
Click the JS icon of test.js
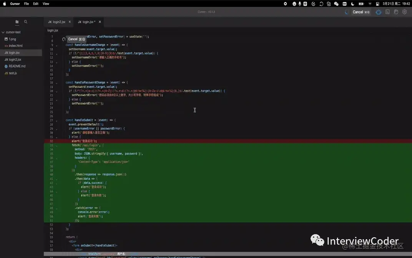tap(6, 73)
